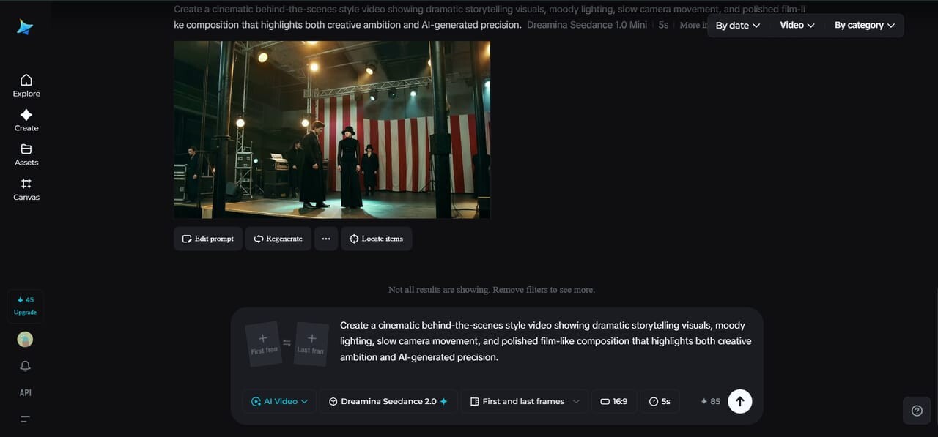This screenshot has height=437, width=938.
Task: Open the By date filter dropdown
Action: (738, 25)
